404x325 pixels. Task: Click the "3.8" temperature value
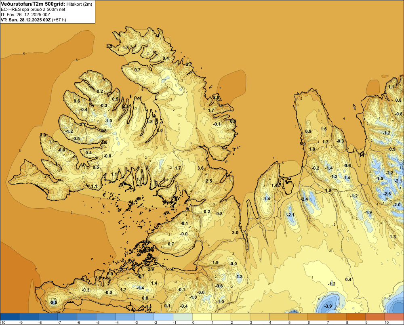point(98,278)
